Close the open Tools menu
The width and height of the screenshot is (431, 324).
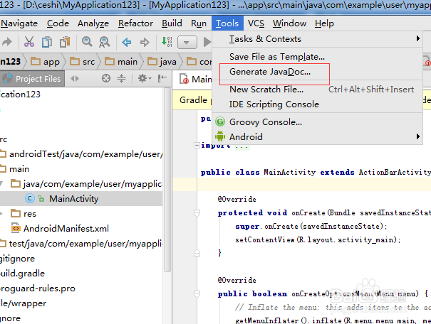coord(227,23)
